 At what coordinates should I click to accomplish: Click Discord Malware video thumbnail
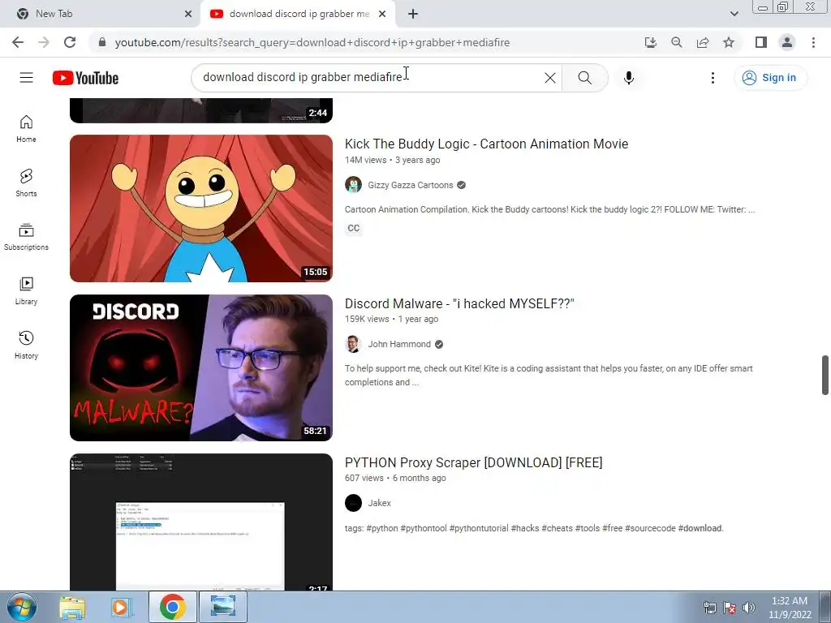pyautogui.click(x=201, y=367)
